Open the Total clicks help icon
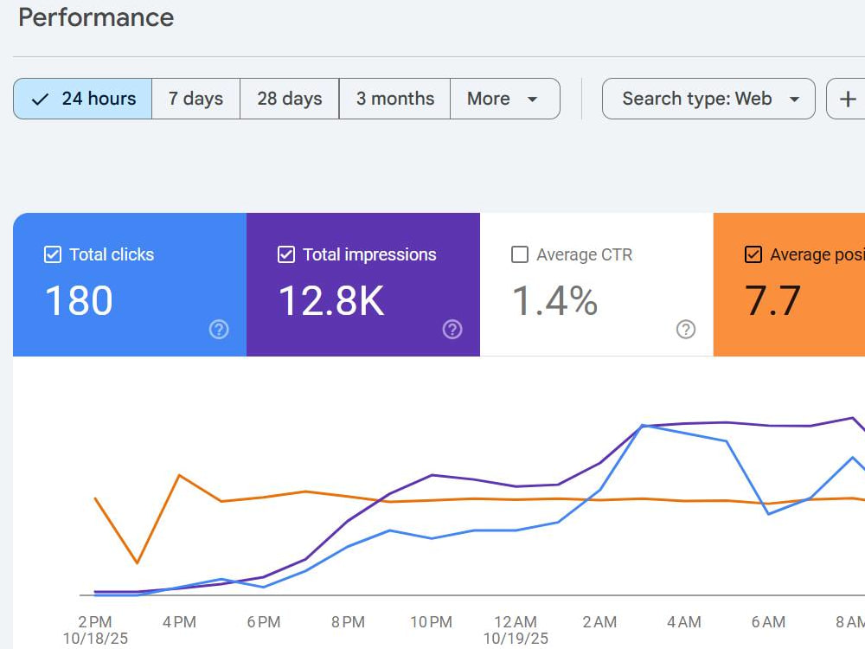The image size is (865, 649). click(x=219, y=330)
